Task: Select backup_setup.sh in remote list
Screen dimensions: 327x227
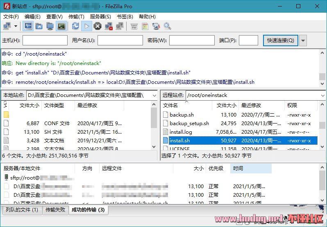Action: 240,124
